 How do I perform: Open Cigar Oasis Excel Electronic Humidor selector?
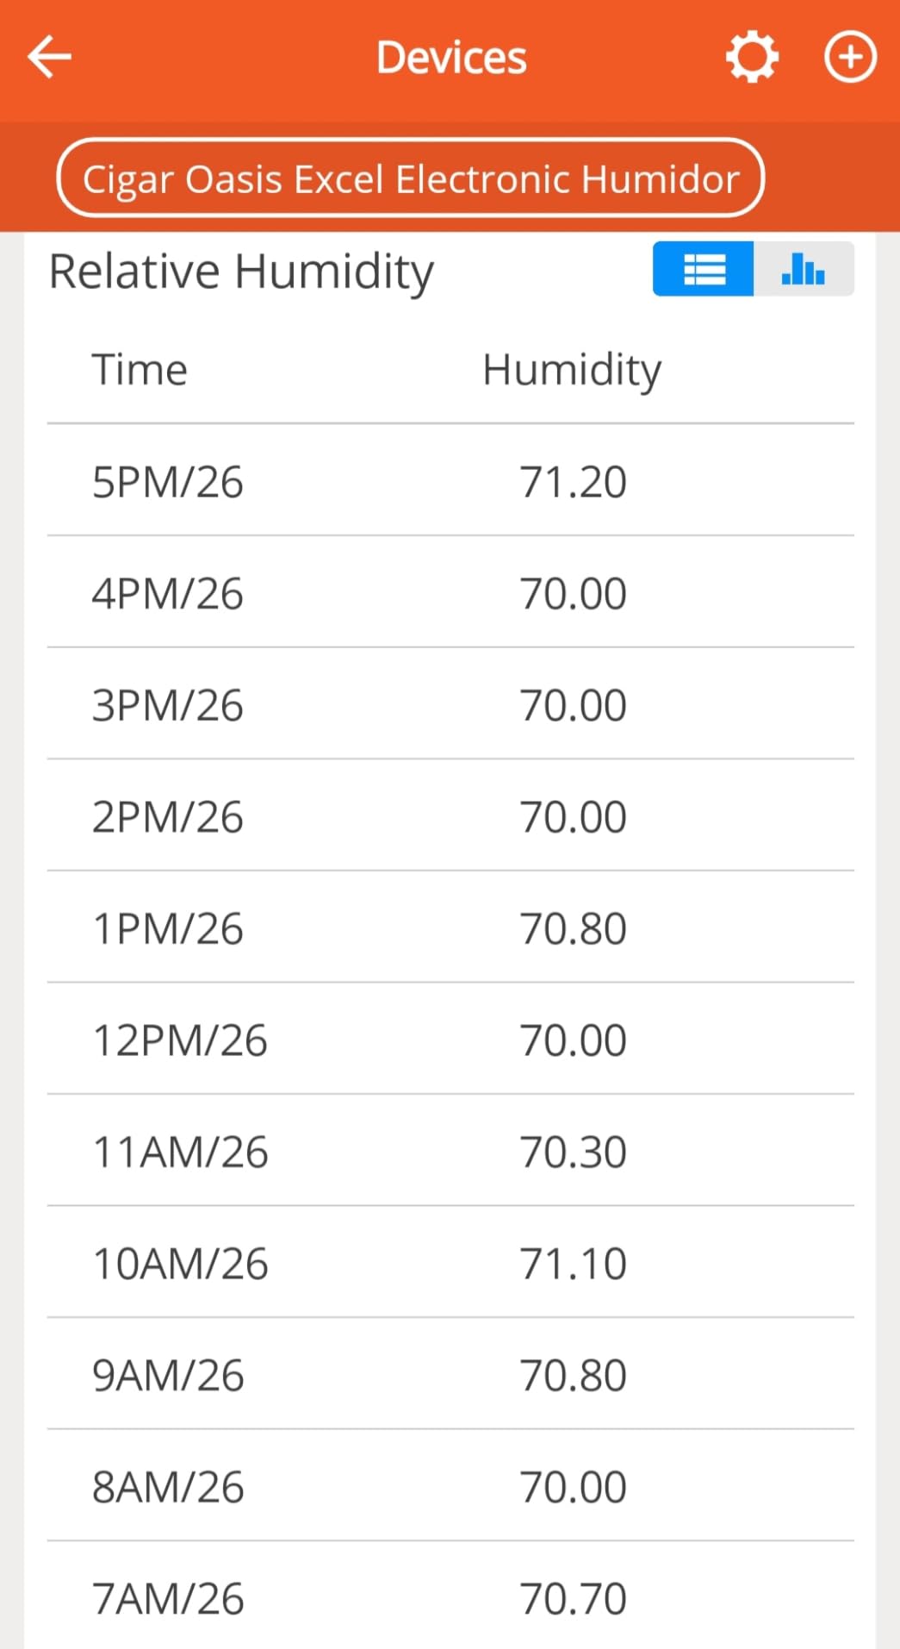pos(410,178)
